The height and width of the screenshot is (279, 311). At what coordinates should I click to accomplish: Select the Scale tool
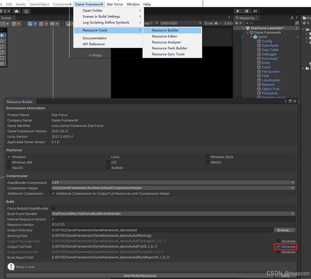pos(2,52)
